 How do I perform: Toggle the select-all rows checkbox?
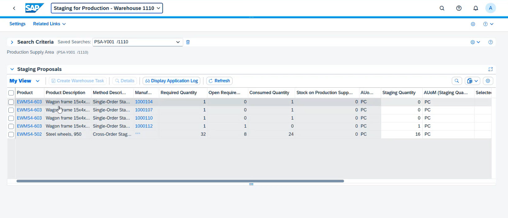11,93
